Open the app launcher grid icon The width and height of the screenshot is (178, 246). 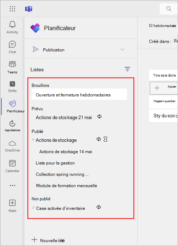(x=12, y=9)
